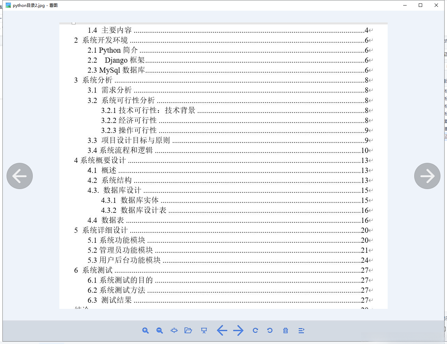
Task: Delete the current image
Action: pos(285,330)
